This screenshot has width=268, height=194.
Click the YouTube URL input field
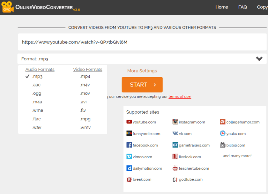click(142, 42)
